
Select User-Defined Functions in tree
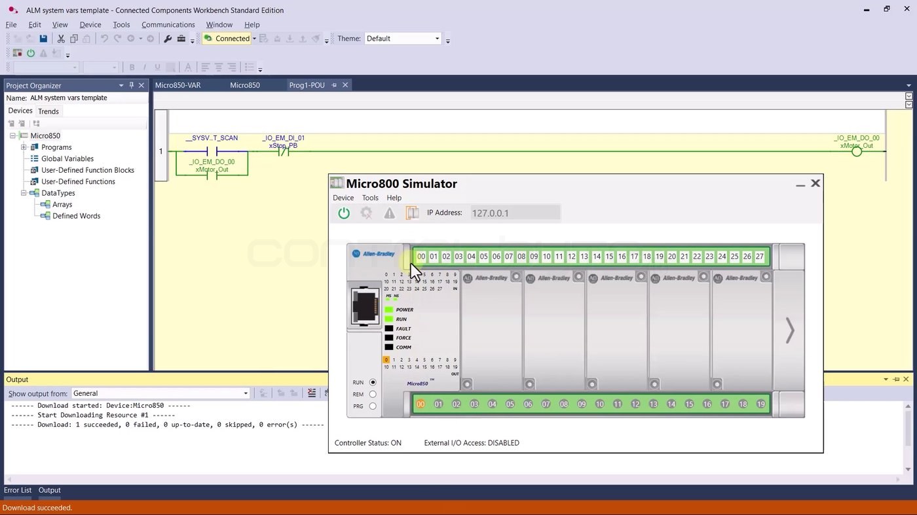[78, 181]
